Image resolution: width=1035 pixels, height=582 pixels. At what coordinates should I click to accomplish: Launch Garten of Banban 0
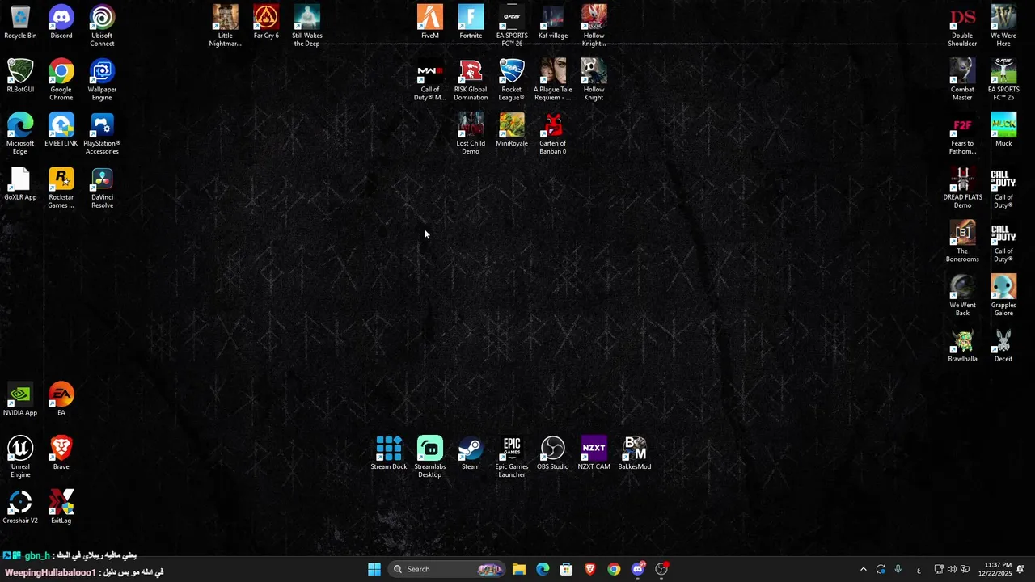[x=553, y=134]
